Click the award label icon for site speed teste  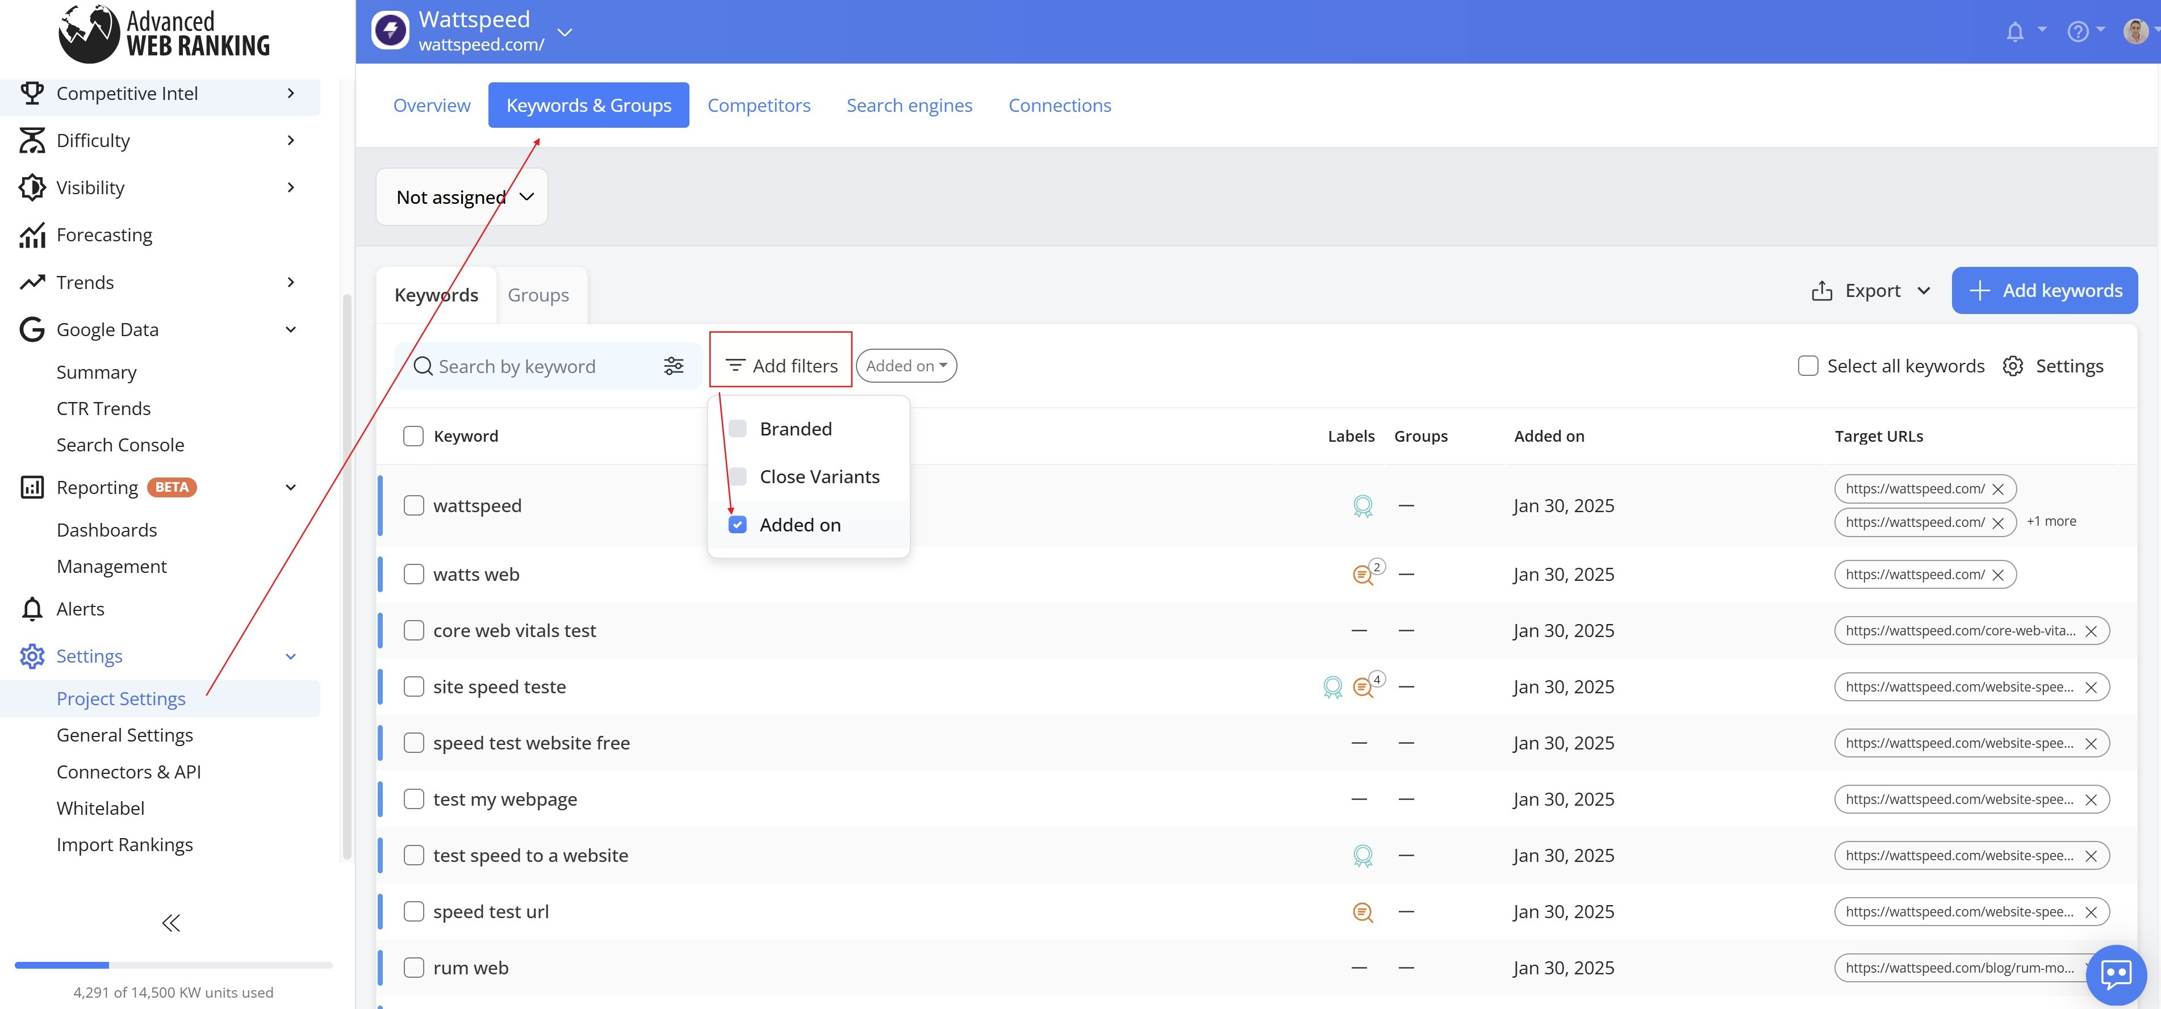coord(1332,687)
